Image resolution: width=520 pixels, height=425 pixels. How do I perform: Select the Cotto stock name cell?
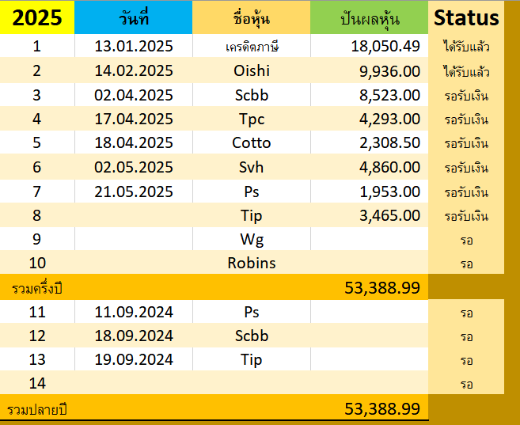click(x=252, y=142)
